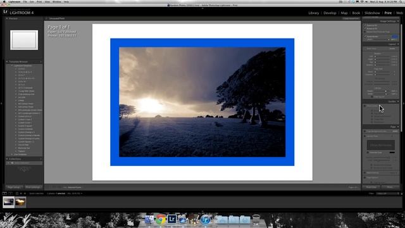The image size is (405, 228).
Task: Click the Identity Plate preview box
Action: point(381,145)
